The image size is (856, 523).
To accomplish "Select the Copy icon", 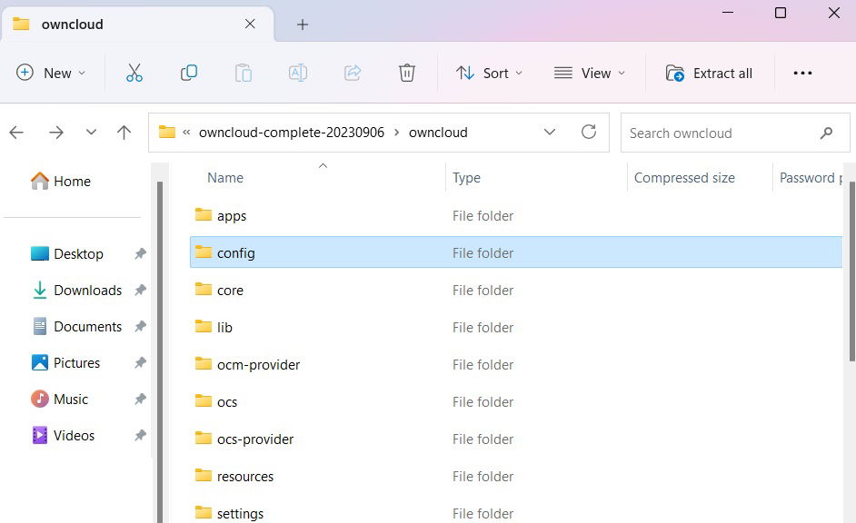I will point(189,73).
